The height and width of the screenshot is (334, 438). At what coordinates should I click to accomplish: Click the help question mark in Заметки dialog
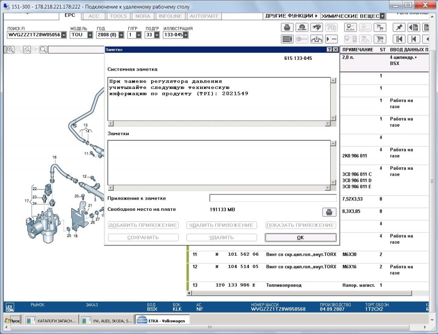tap(330, 50)
